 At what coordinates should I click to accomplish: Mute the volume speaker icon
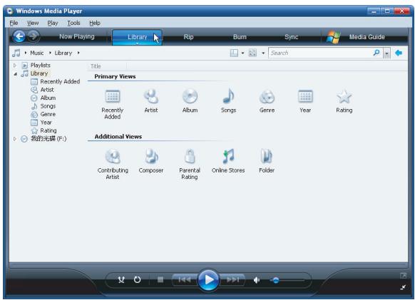257,280
